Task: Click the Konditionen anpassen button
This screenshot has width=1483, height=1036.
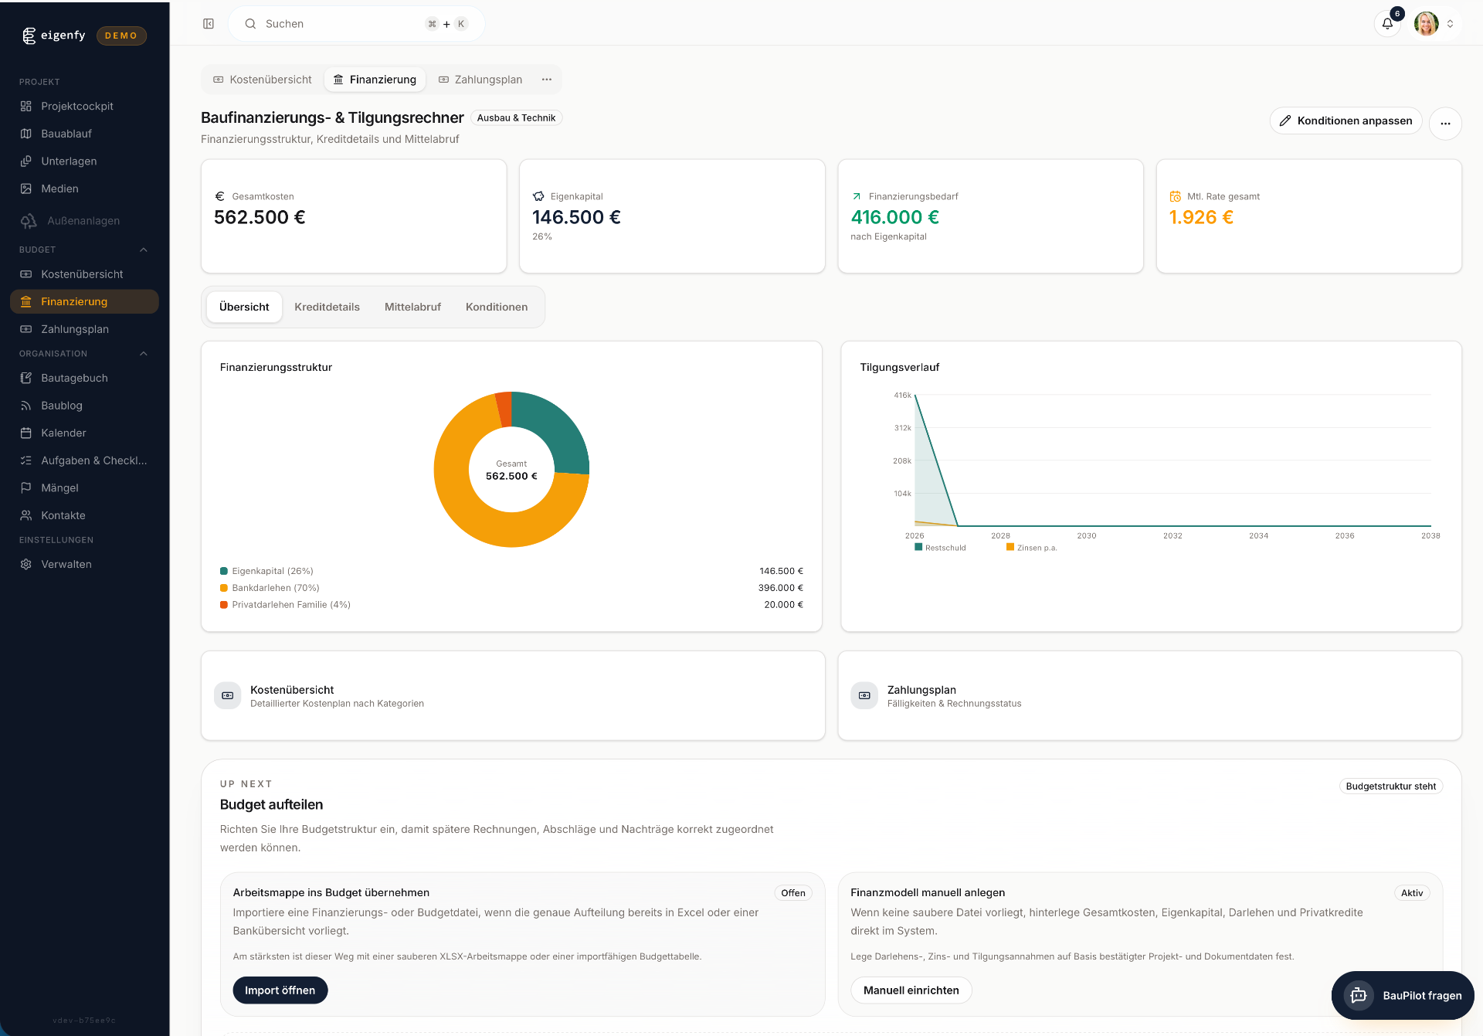Action: [x=1346, y=121]
